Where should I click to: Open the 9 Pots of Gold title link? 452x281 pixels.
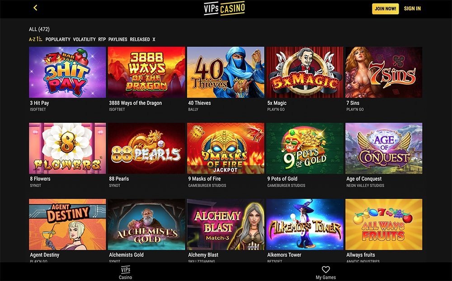282,179
